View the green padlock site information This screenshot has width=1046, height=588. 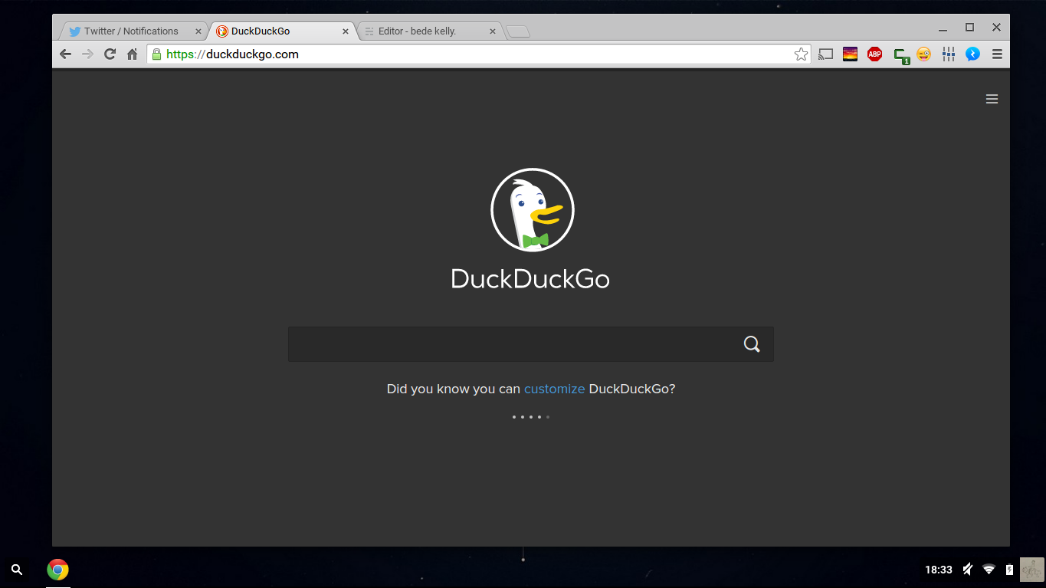click(x=156, y=54)
